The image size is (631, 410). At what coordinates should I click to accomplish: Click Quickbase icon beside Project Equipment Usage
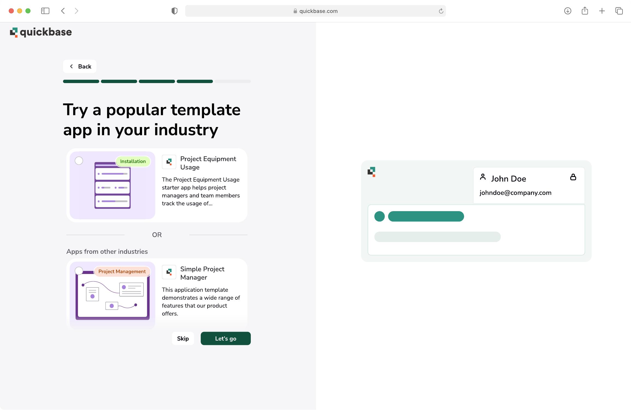click(169, 162)
